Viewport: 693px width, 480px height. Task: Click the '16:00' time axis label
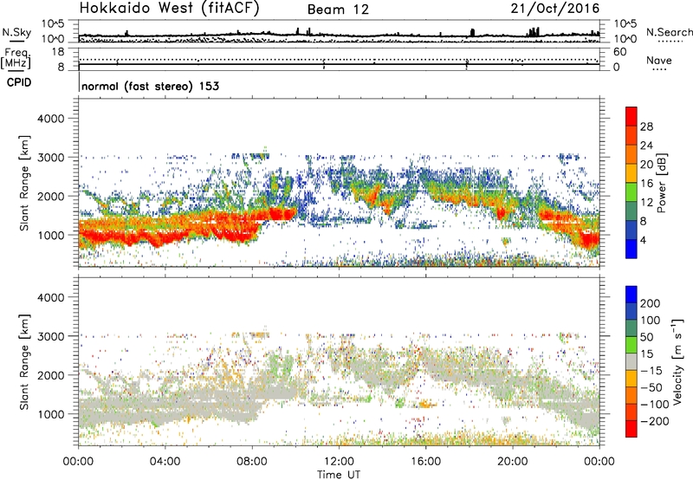(x=425, y=462)
